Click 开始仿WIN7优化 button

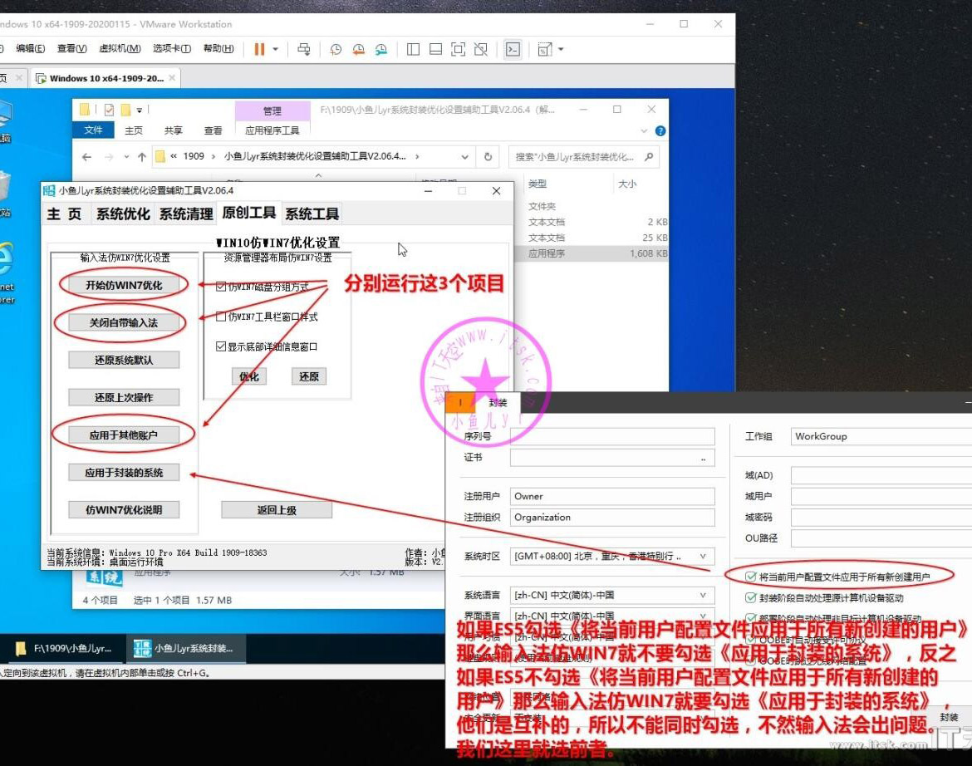coord(123,285)
